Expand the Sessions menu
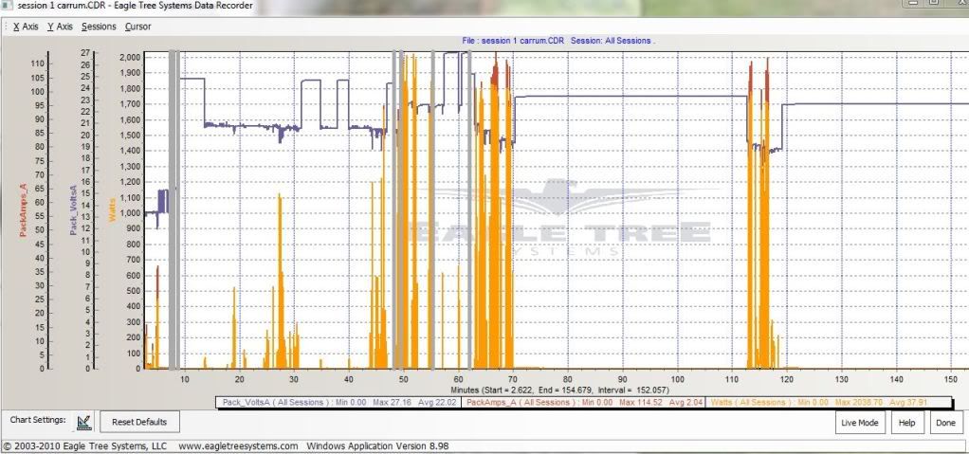The width and height of the screenshot is (969, 454). click(x=99, y=27)
